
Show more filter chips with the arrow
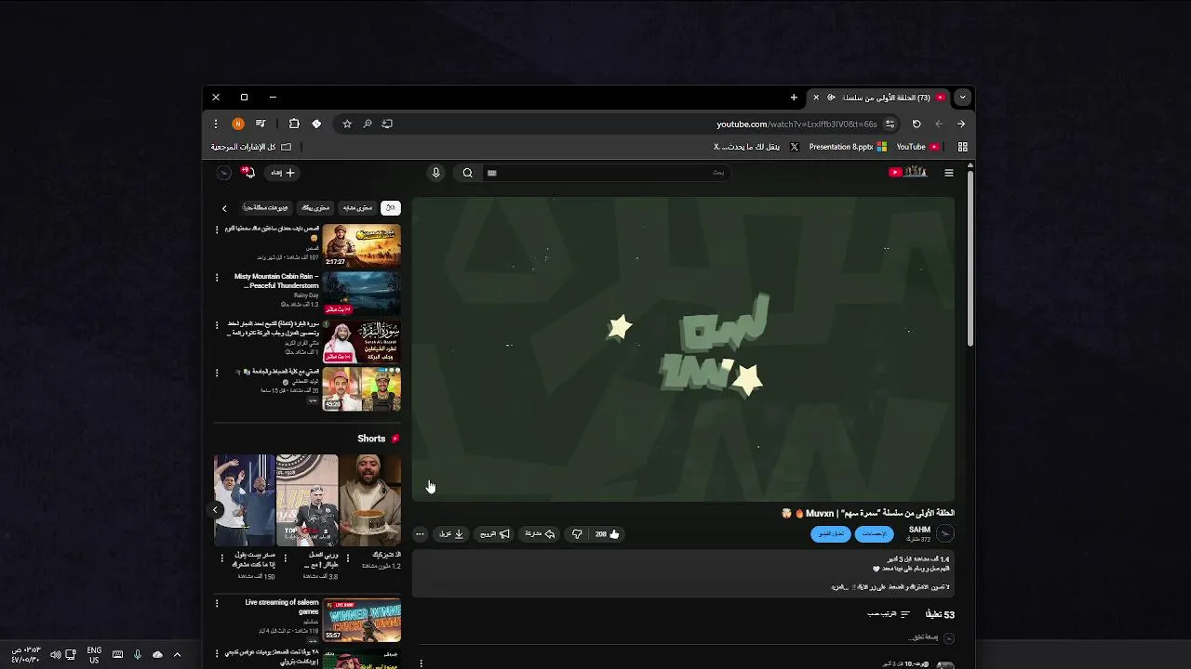[x=224, y=208]
